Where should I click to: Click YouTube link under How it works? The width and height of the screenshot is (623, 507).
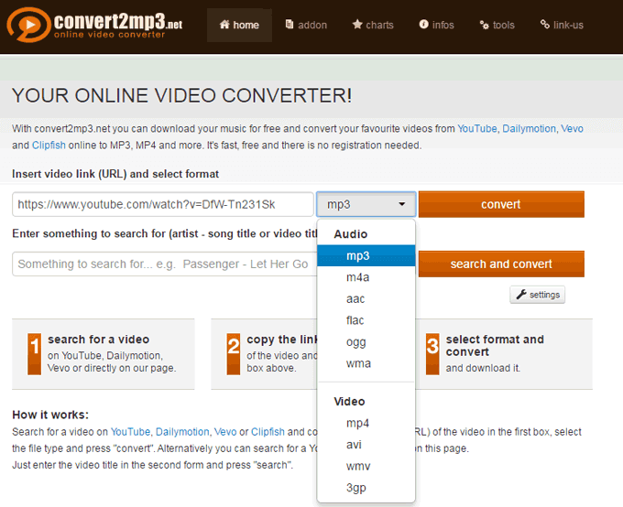click(x=130, y=432)
